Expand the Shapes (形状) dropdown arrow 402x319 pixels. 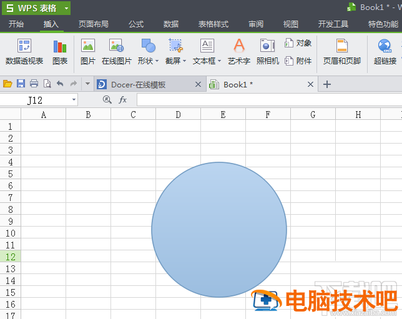coord(157,61)
